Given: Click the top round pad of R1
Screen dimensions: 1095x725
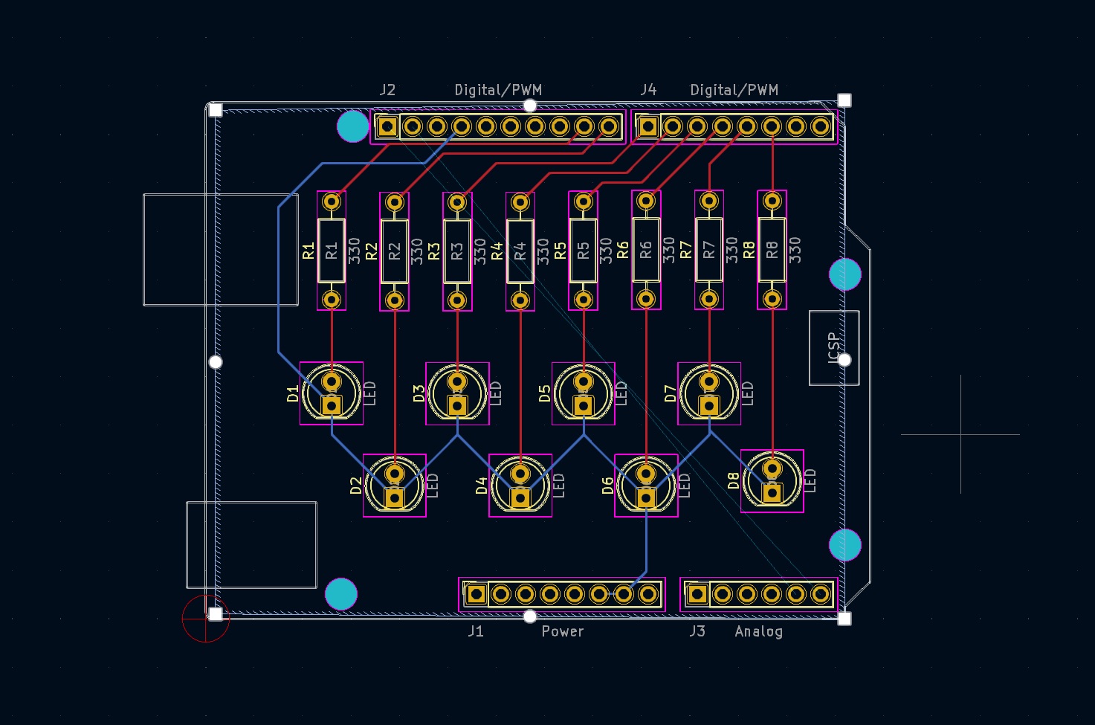Looking at the screenshot, I should click(332, 202).
